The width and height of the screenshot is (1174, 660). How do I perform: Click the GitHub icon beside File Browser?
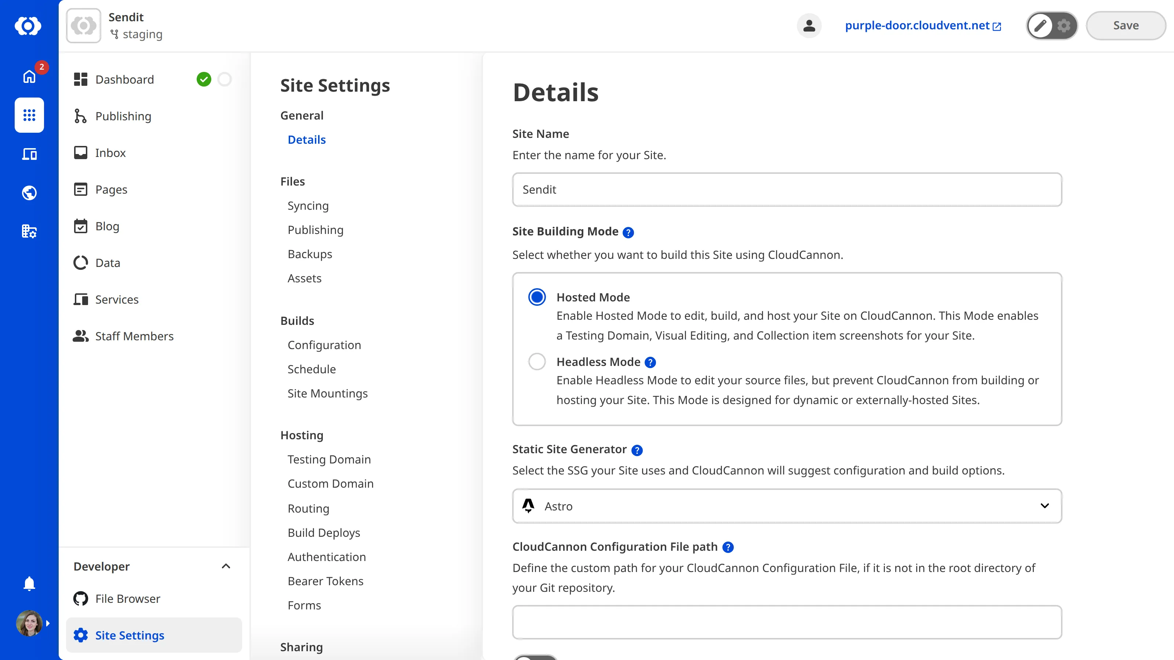[80, 598]
